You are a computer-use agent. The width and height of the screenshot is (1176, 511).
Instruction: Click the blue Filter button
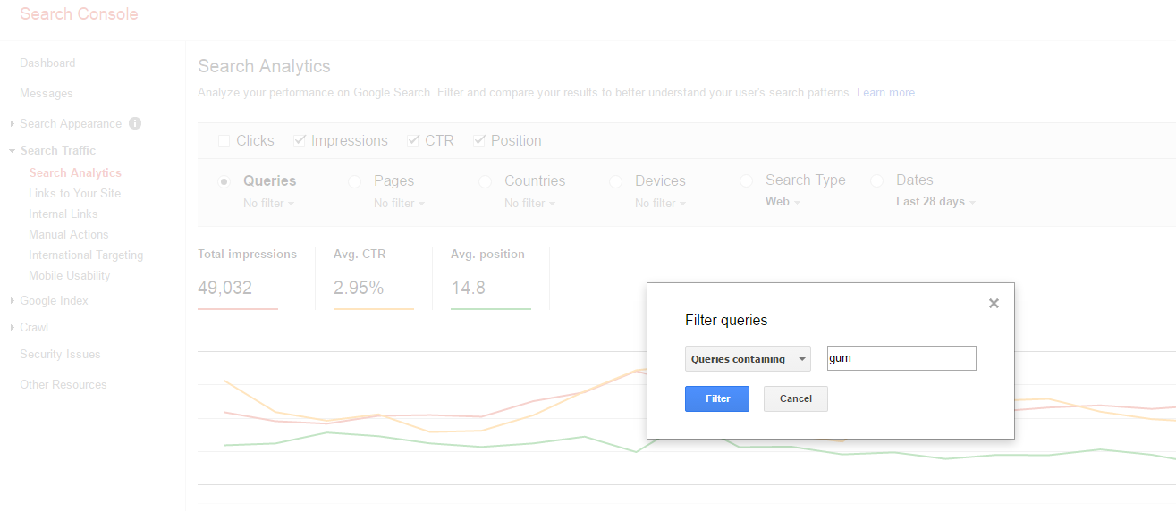pyautogui.click(x=717, y=398)
